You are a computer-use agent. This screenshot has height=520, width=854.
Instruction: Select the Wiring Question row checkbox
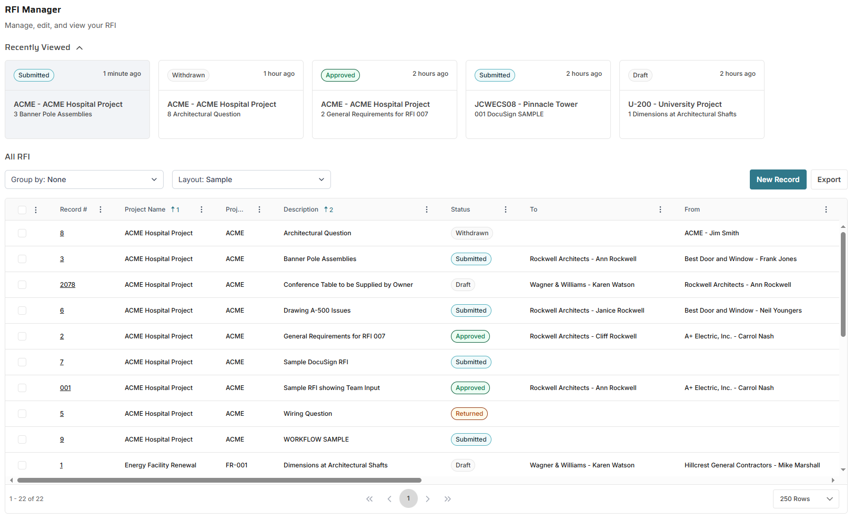click(x=22, y=414)
